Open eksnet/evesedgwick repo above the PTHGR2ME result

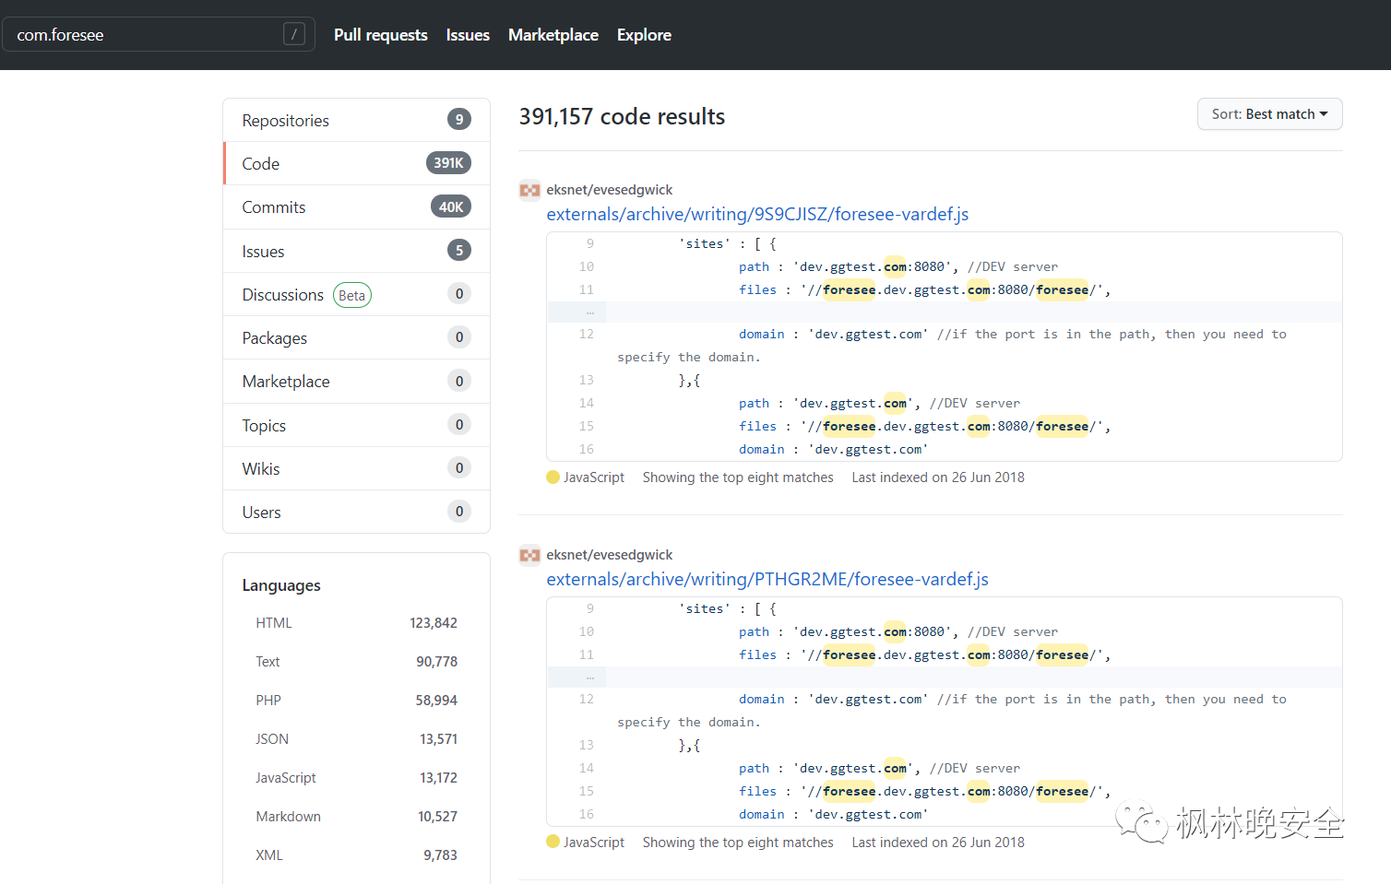click(x=609, y=555)
